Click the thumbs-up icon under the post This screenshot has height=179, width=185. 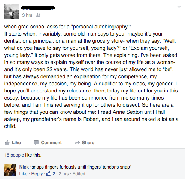coord(7,142)
